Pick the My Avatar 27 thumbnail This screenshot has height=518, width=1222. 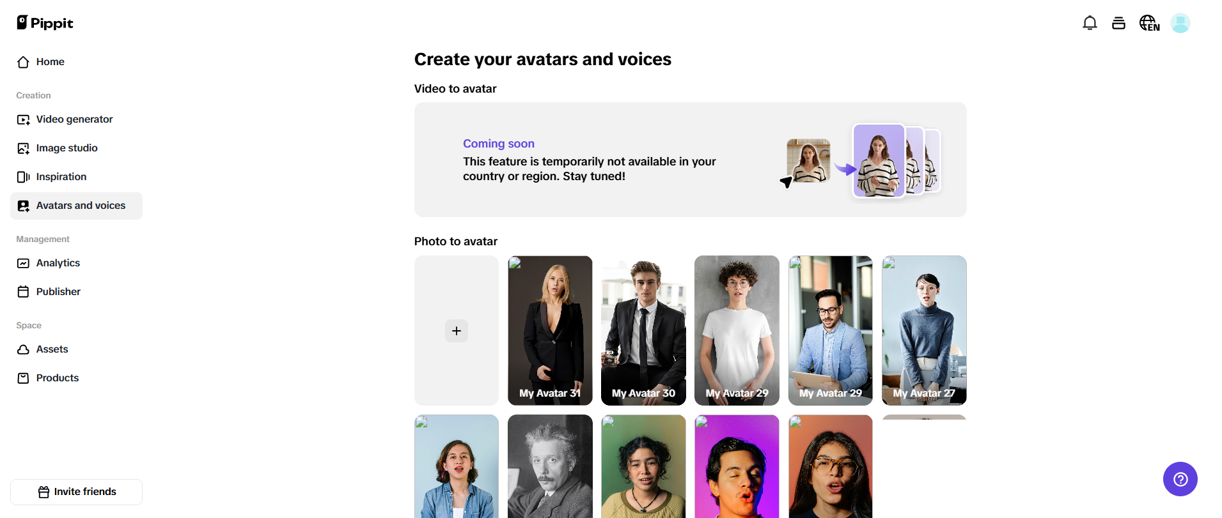pos(924,330)
